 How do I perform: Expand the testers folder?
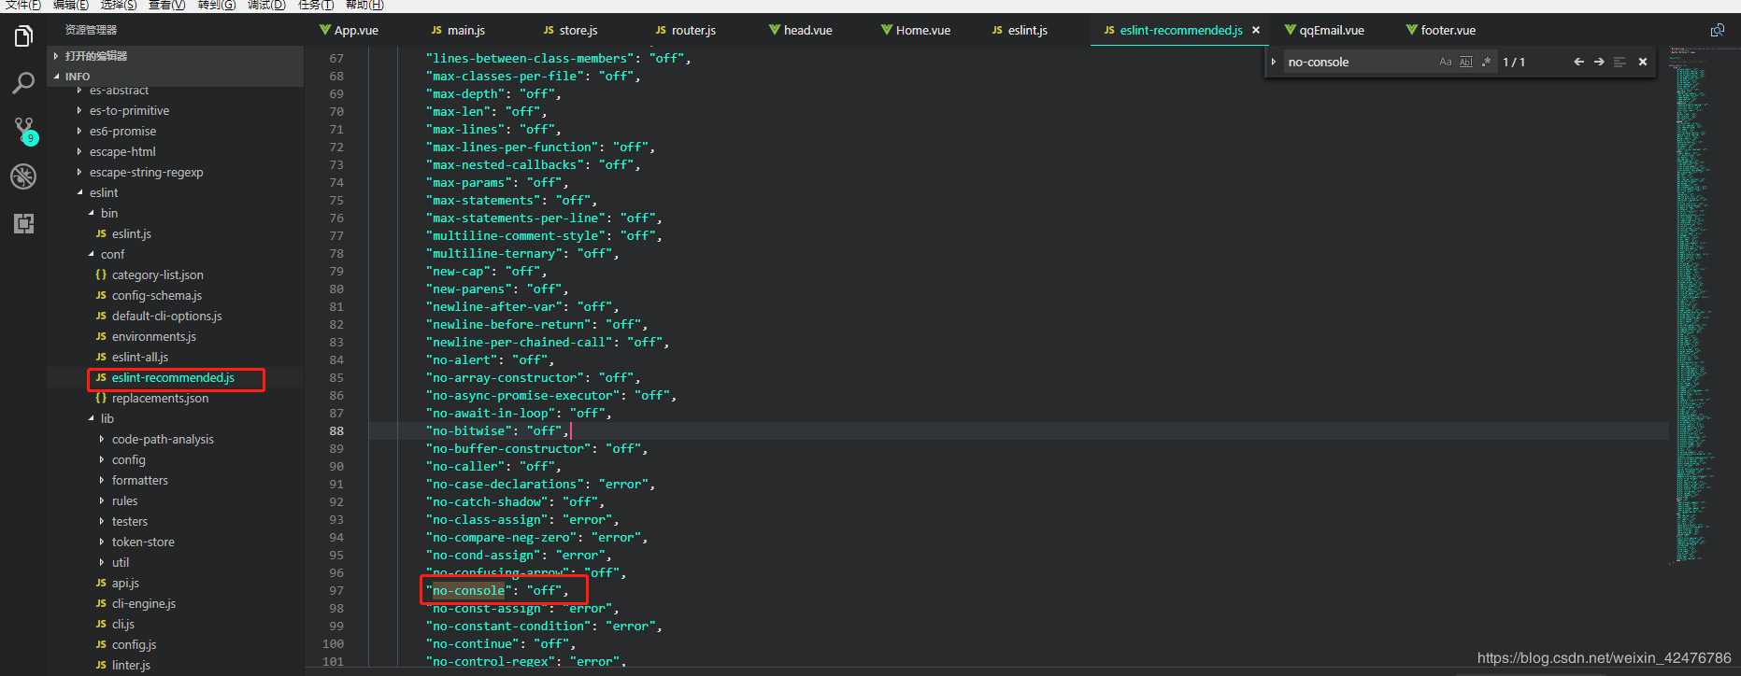point(129,521)
